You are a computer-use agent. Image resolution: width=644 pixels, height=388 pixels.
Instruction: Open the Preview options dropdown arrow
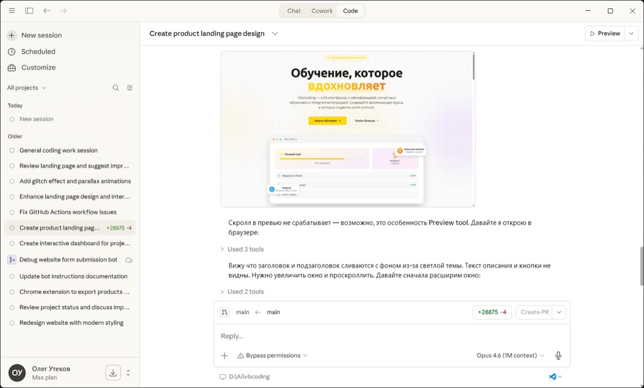pyautogui.click(x=632, y=34)
